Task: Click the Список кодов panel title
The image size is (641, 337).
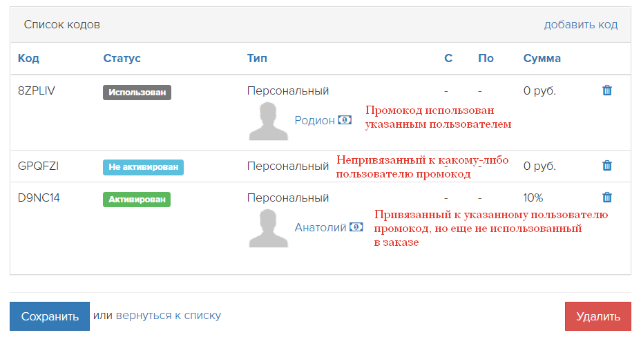Action: coord(61,24)
